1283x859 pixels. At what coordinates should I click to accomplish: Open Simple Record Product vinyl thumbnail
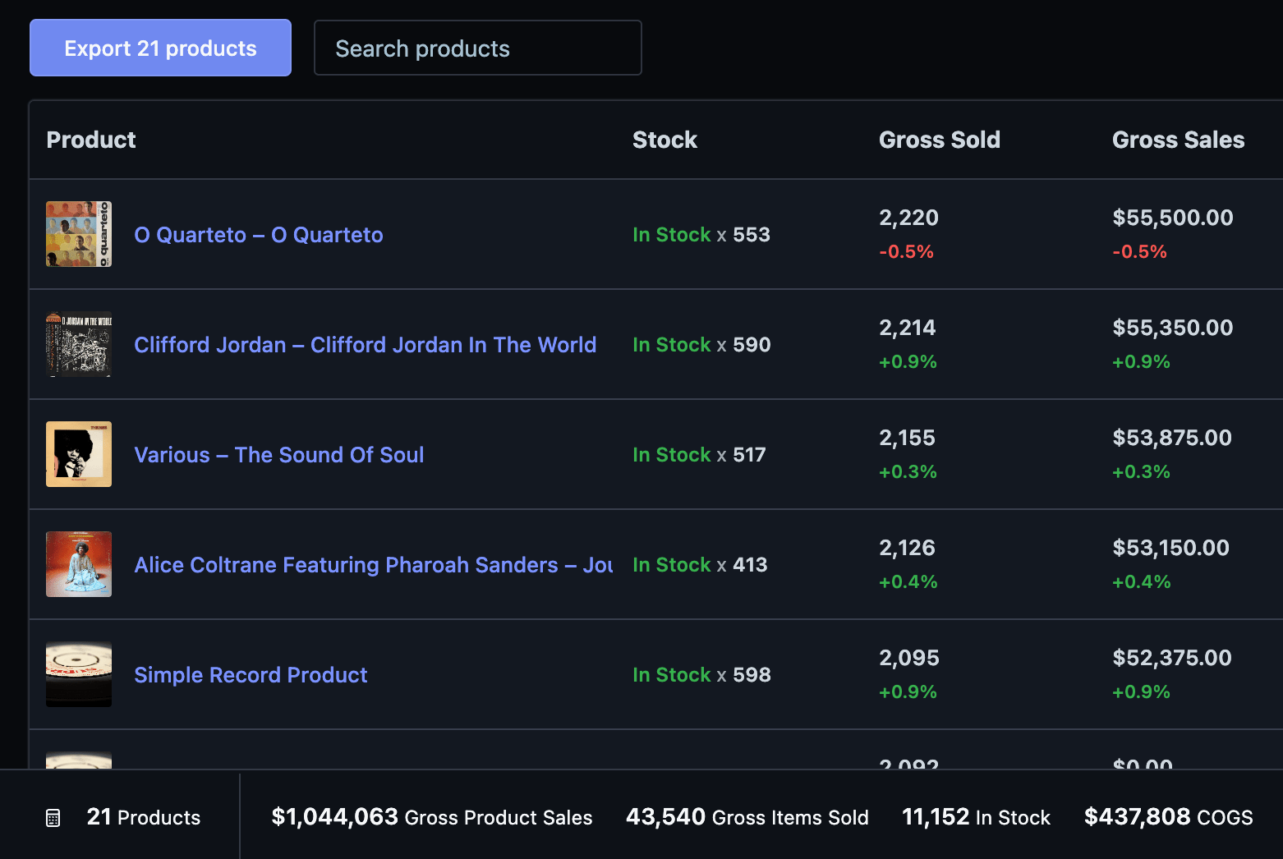point(79,674)
